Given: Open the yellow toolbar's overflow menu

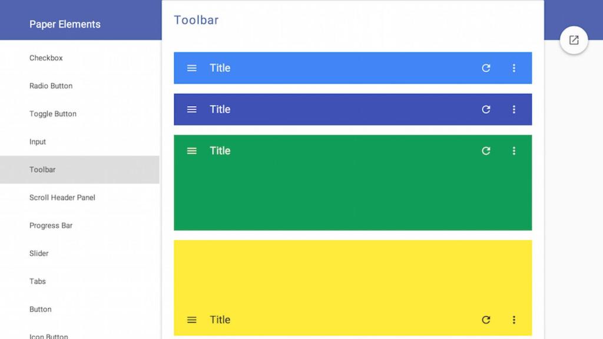Looking at the screenshot, I should pyautogui.click(x=514, y=320).
